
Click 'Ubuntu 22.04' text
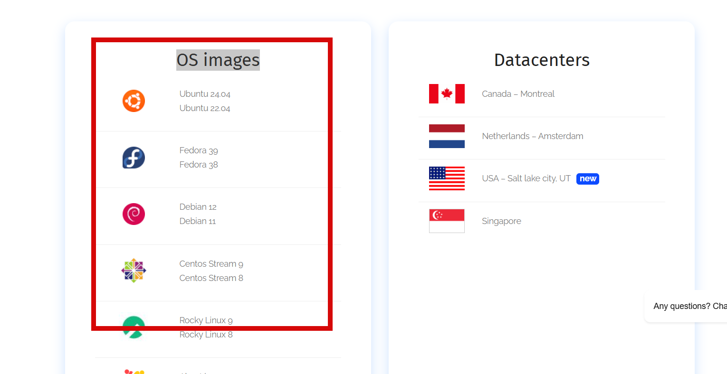(205, 108)
